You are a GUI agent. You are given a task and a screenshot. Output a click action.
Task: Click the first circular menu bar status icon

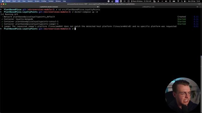[109, 1]
